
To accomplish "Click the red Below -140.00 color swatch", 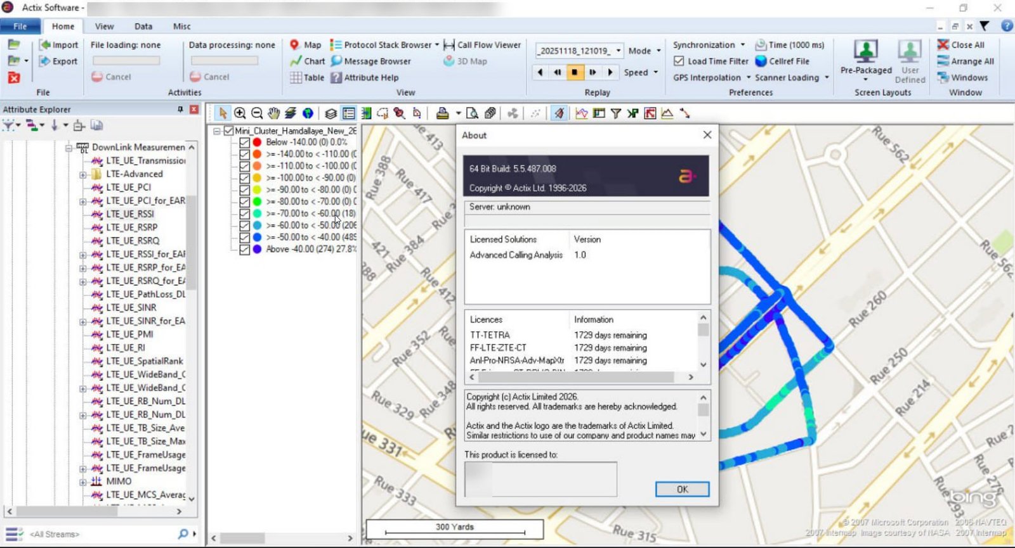I will click(257, 142).
